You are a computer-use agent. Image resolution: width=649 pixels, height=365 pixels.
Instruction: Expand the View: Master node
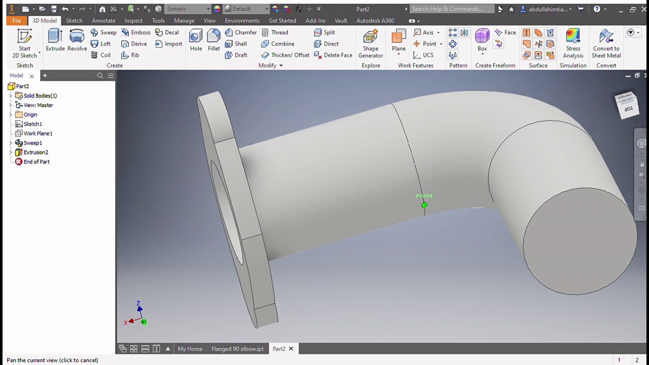click(11, 105)
